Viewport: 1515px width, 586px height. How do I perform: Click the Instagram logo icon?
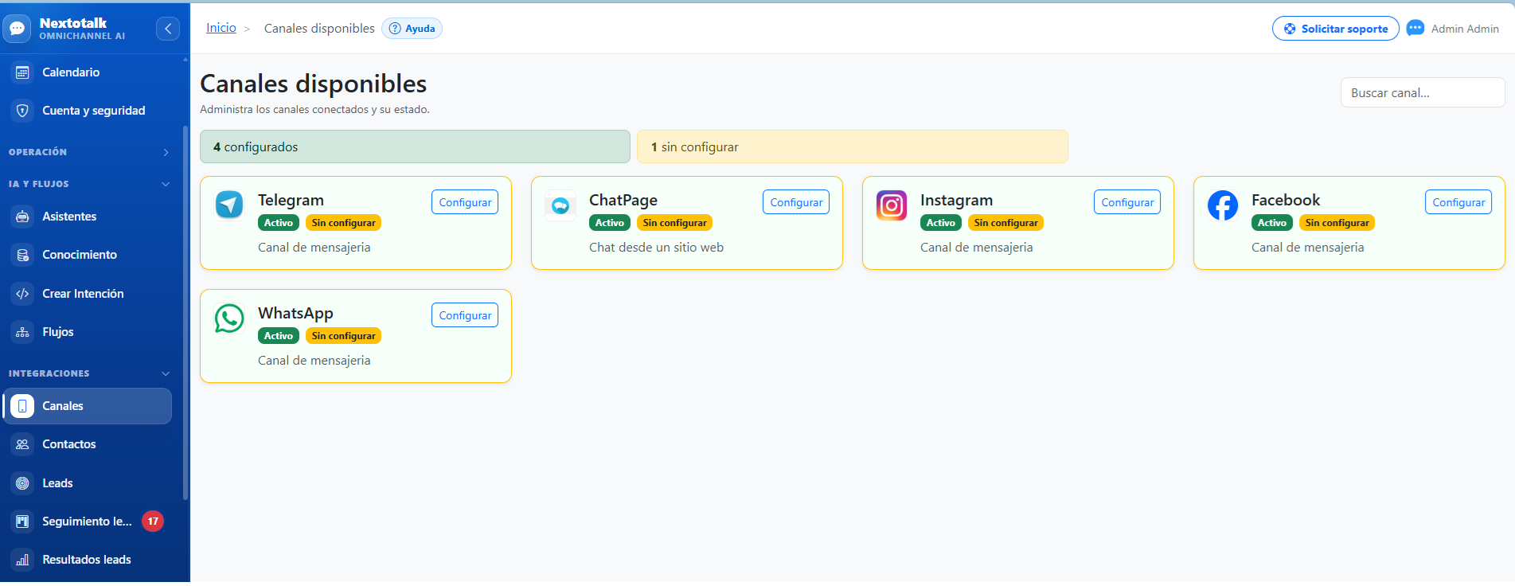tap(892, 205)
